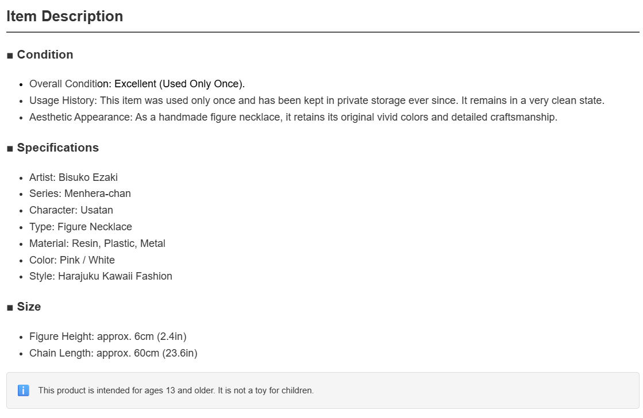Click the Overall Condition: Excellent line
This screenshot has width=643, height=418.
(137, 84)
